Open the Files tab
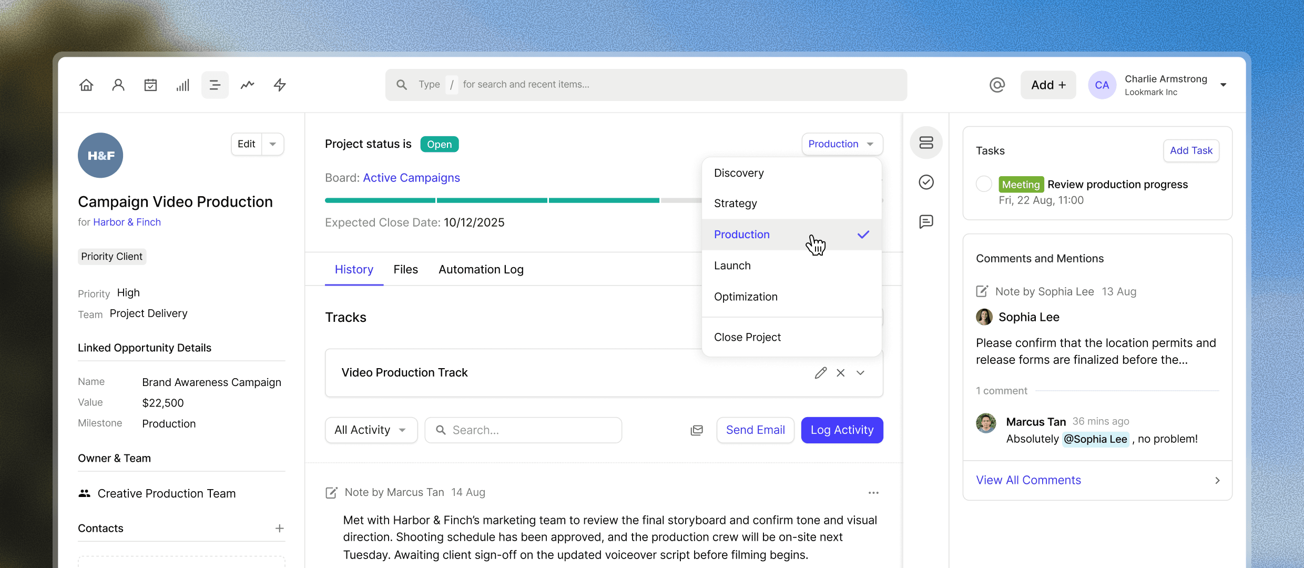This screenshot has height=568, width=1304. coord(405,269)
